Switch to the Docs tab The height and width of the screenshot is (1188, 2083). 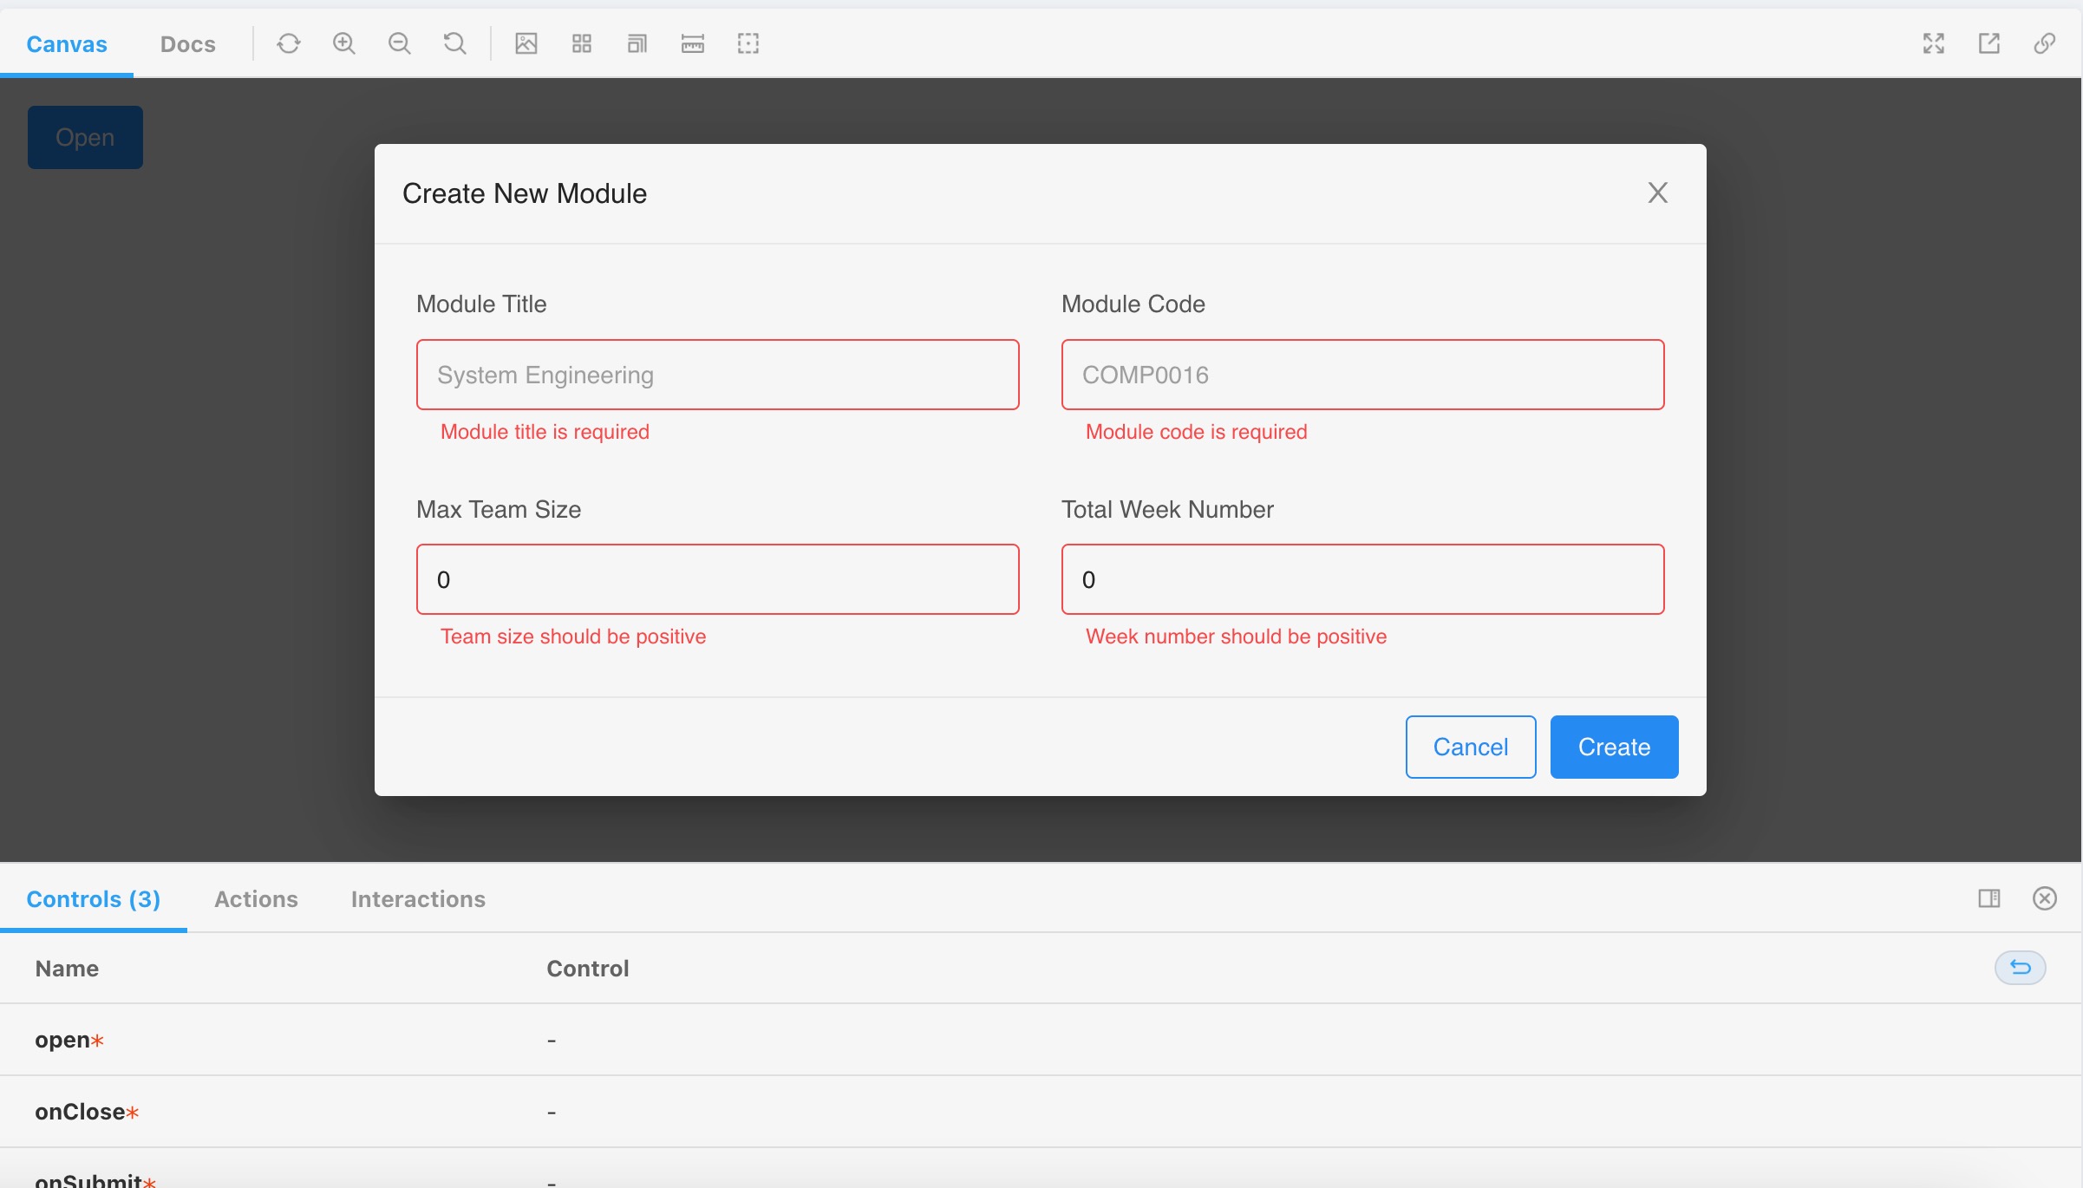click(188, 44)
